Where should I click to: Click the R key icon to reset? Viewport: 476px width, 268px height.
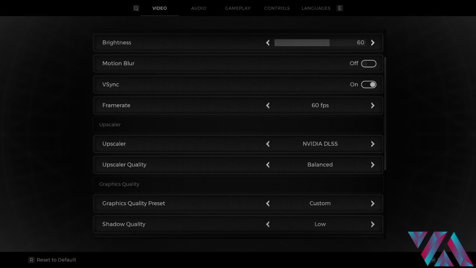(31, 260)
